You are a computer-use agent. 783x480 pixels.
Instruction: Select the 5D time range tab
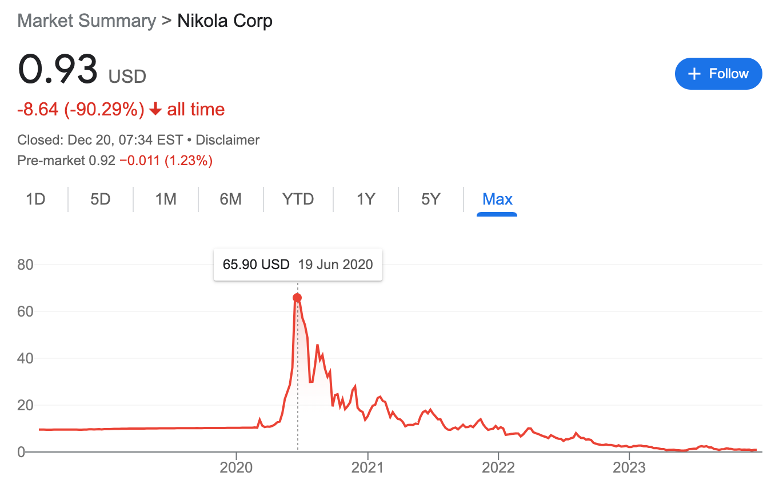pyautogui.click(x=100, y=199)
